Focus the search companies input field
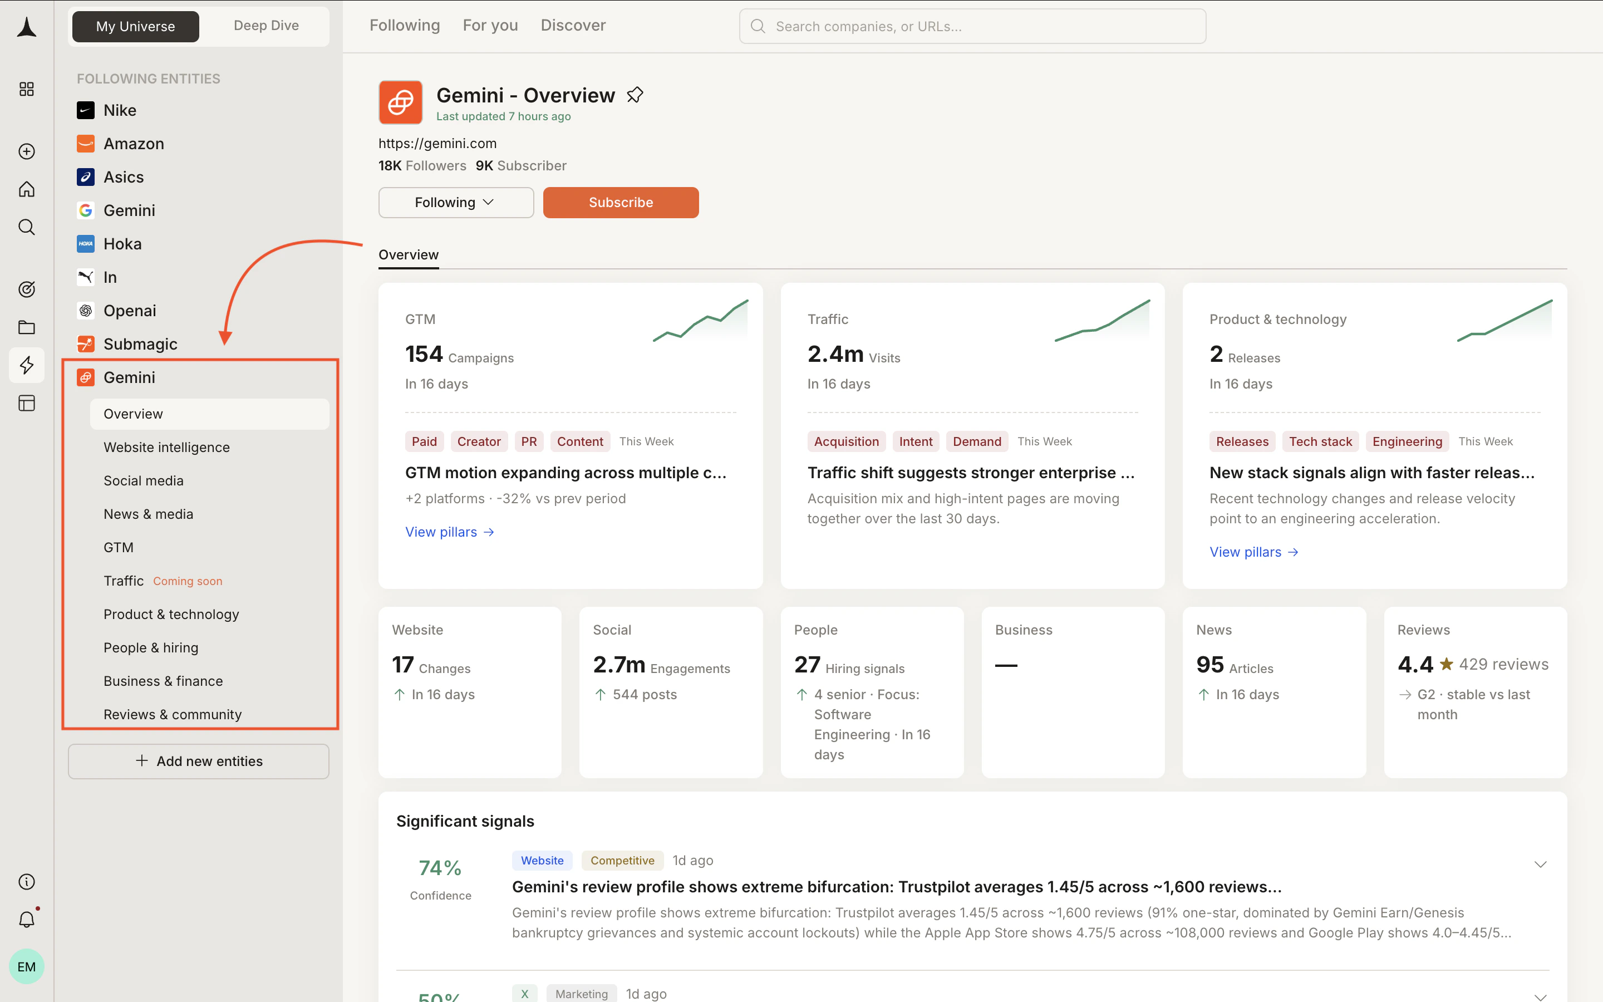The width and height of the screenshot is (1603, 1002). [972, 27]
